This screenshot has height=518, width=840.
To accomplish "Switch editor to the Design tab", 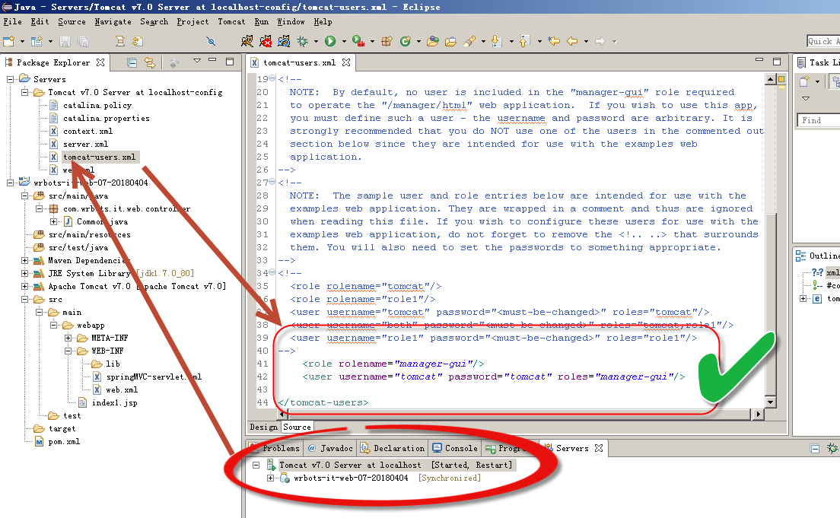I will [x=263, y=427].
